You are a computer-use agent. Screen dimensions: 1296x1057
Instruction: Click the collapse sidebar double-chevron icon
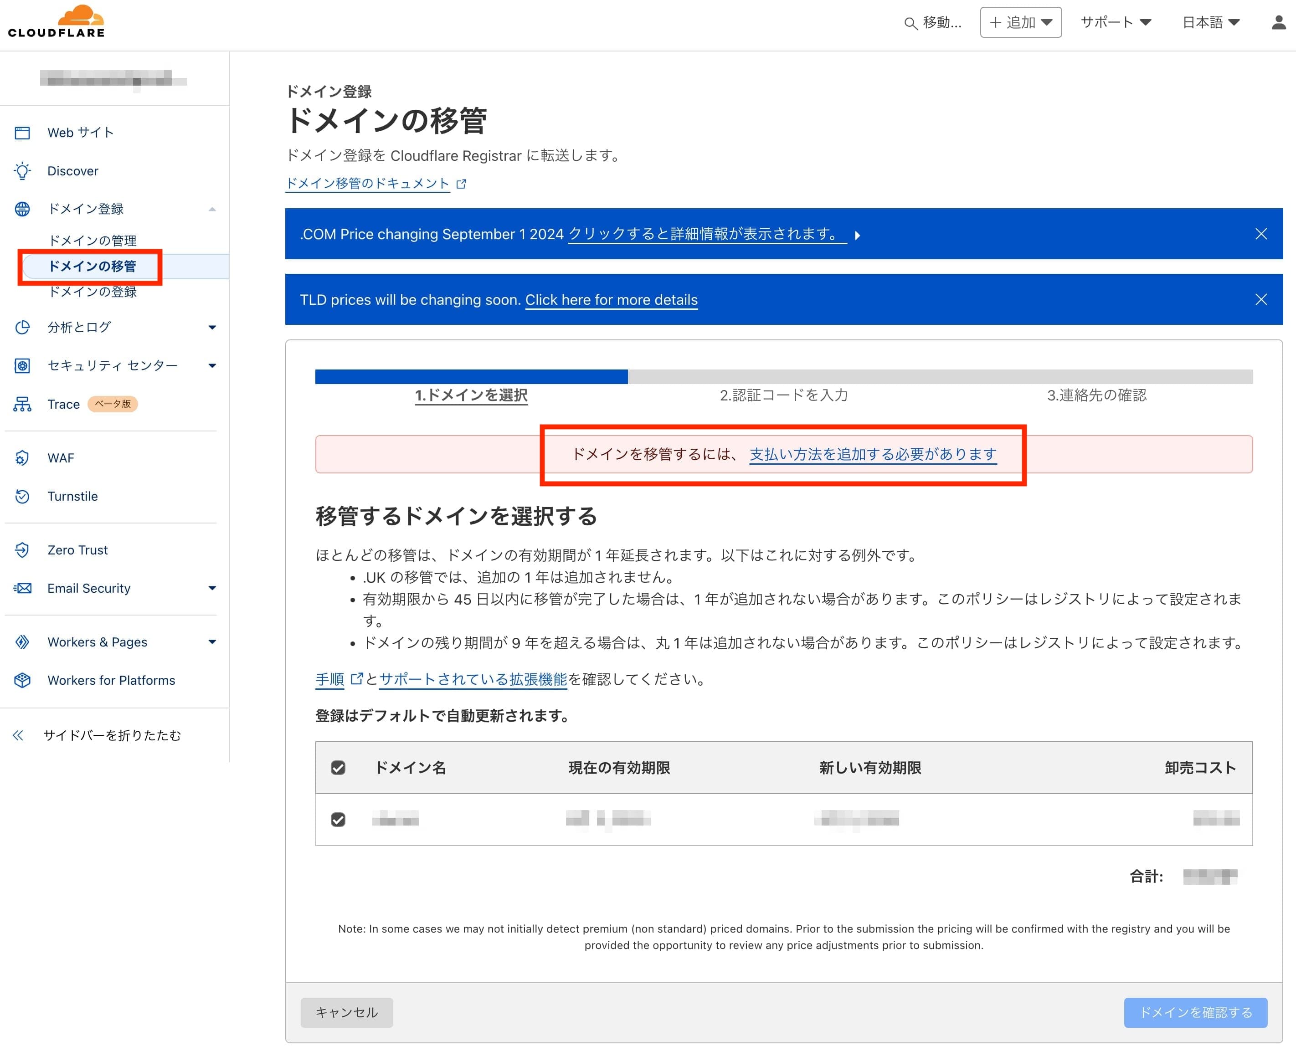[18, 735]
